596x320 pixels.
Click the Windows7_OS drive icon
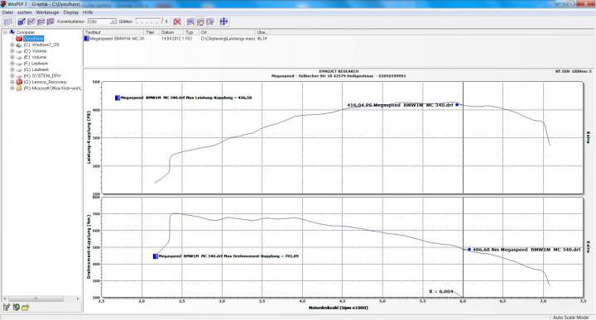(19, 45)
